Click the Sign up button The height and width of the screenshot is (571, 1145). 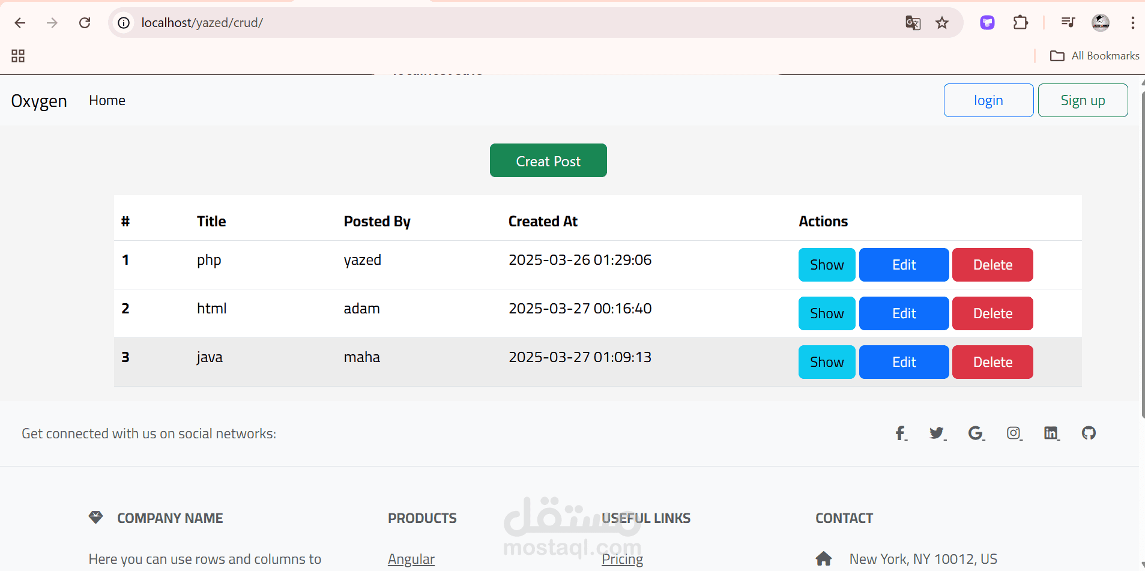coord(1083,100)
